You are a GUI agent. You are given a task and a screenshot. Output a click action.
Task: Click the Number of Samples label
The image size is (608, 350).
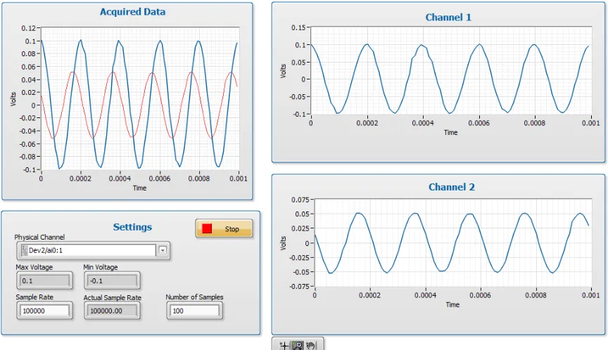click(195, 297)
